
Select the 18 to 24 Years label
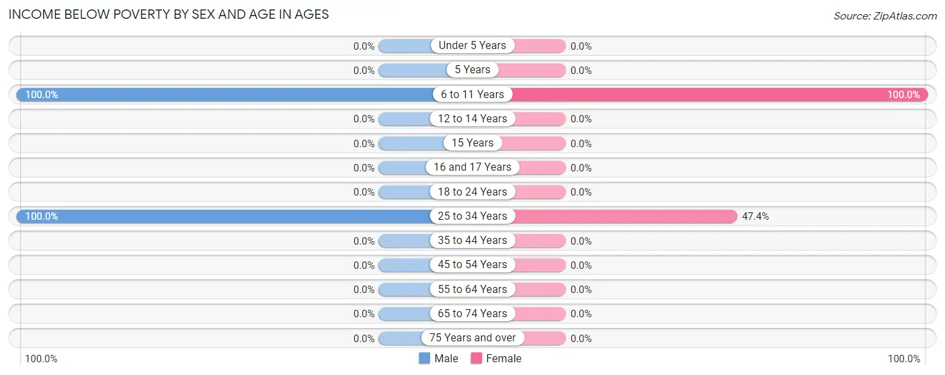(x=472, y=192)
